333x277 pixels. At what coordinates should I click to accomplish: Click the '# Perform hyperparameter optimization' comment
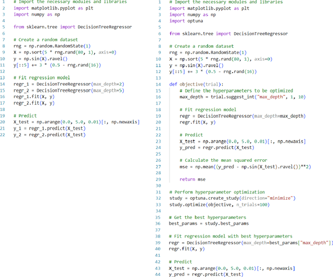[217, 192]
